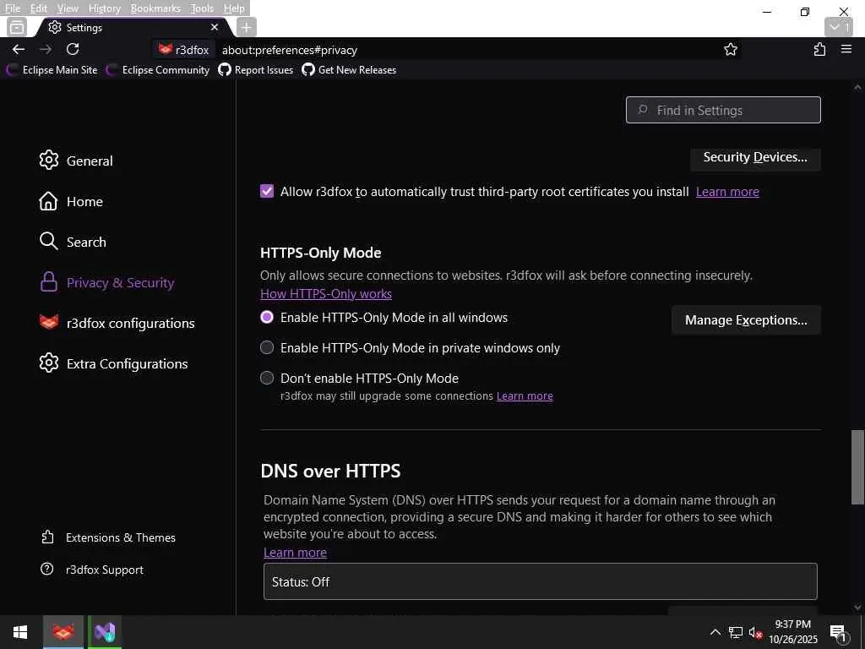
Task: Click the HTTPS-Only Mode heading
Action: pos(320,253)
